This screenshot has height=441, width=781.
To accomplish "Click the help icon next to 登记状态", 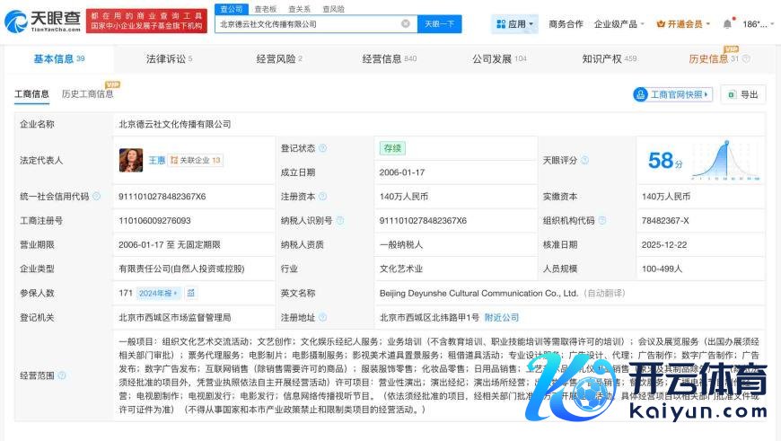I will click(x=322, y=148).
